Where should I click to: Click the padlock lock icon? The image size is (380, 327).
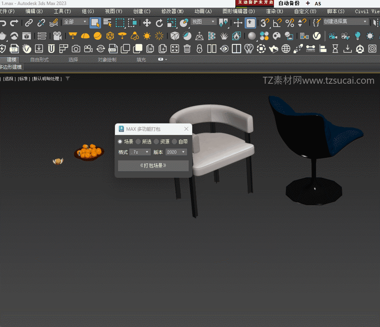199,49
